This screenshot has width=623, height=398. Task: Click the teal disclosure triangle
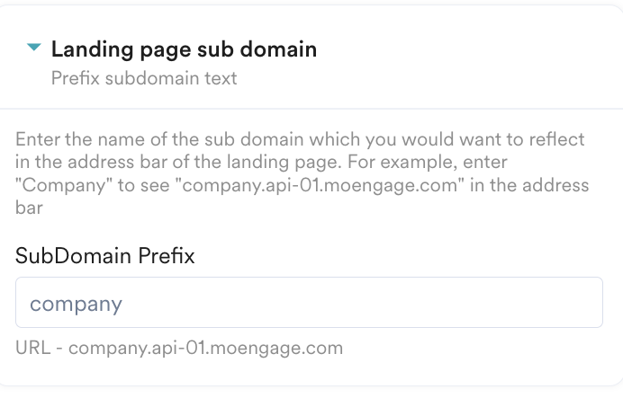34,48
